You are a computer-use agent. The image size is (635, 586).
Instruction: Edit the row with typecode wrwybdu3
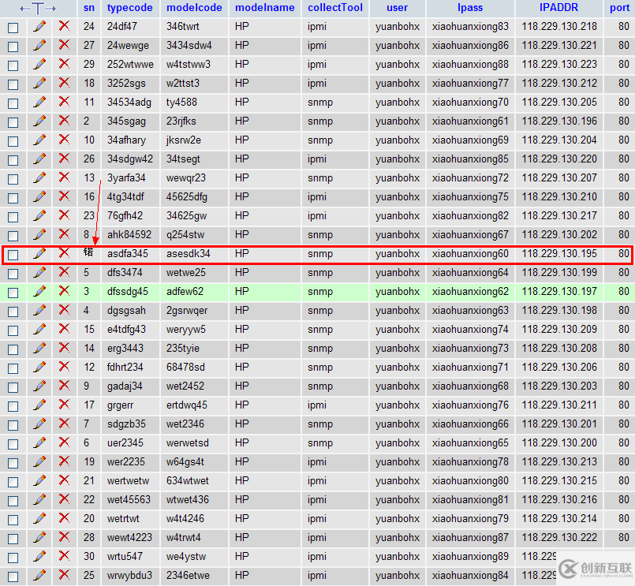pyautogui.click(x=39, y=575)
